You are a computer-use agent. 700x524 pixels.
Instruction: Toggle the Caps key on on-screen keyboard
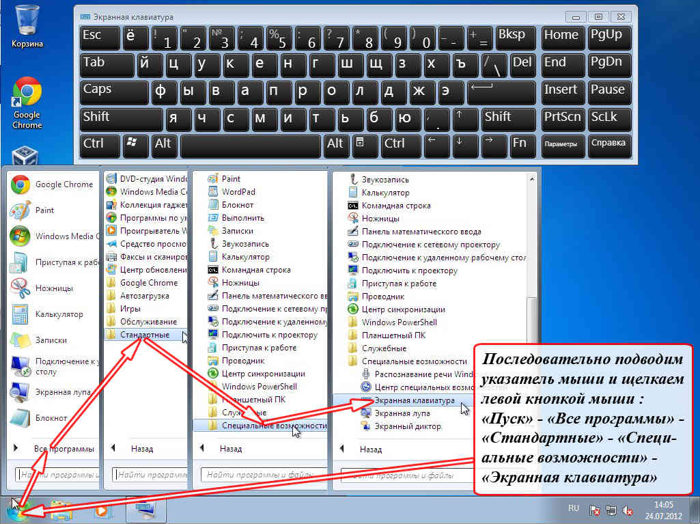click(114, 92)
